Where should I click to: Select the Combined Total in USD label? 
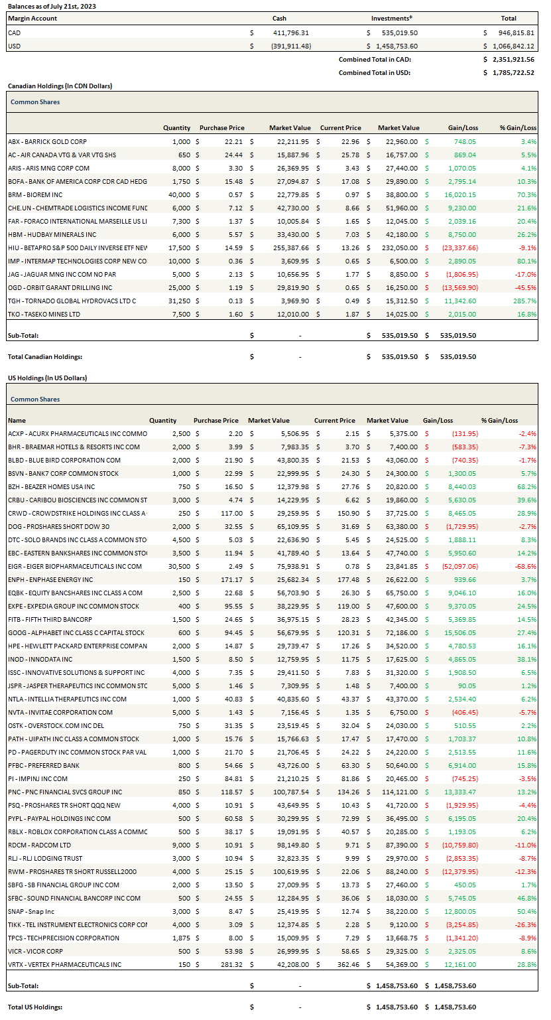pos(374,72)
